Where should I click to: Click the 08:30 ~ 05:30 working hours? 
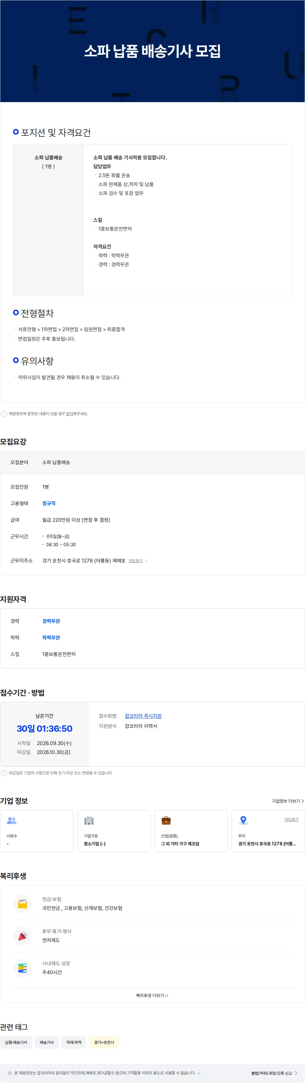click(x=61, y=544)
